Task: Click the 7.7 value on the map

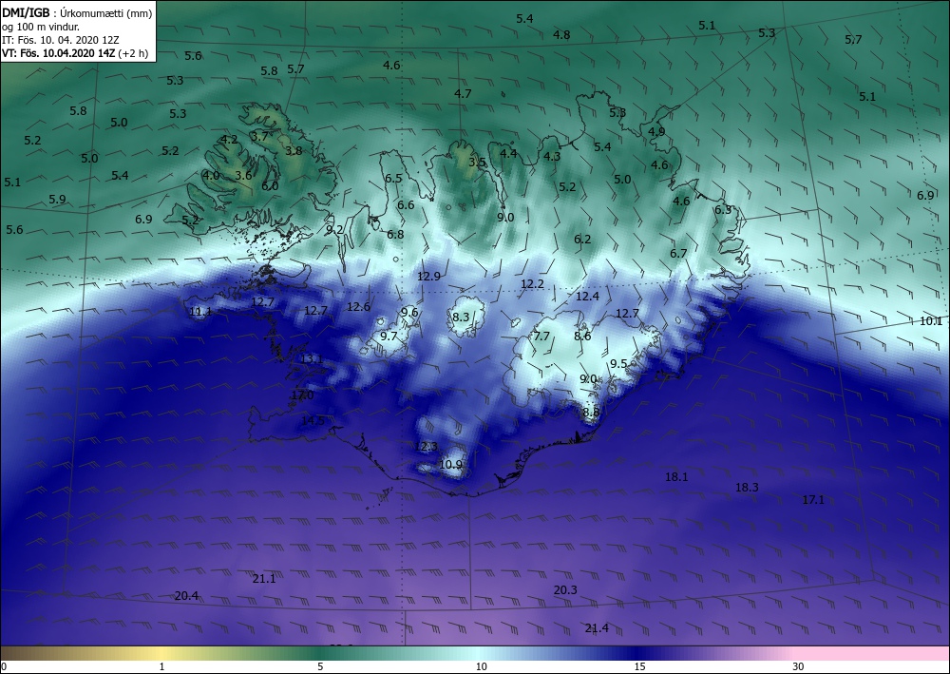Action: tap(541, 337)
